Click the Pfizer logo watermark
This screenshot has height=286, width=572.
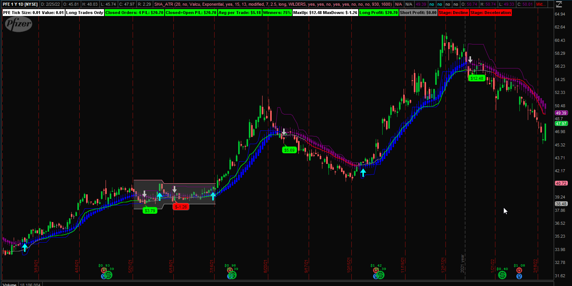coord(18,24)
